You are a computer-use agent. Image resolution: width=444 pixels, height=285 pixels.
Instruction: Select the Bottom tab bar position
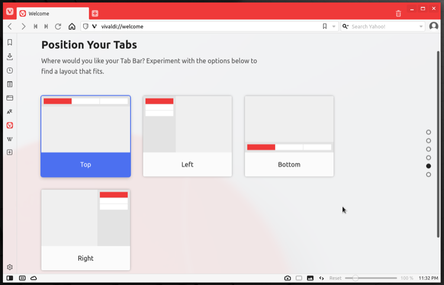(289, 136)
